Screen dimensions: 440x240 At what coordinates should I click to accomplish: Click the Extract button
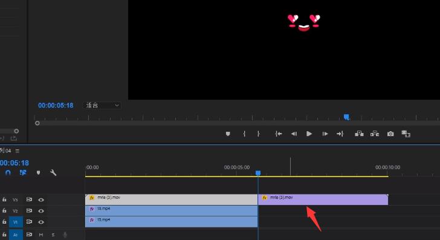point(375,134)
